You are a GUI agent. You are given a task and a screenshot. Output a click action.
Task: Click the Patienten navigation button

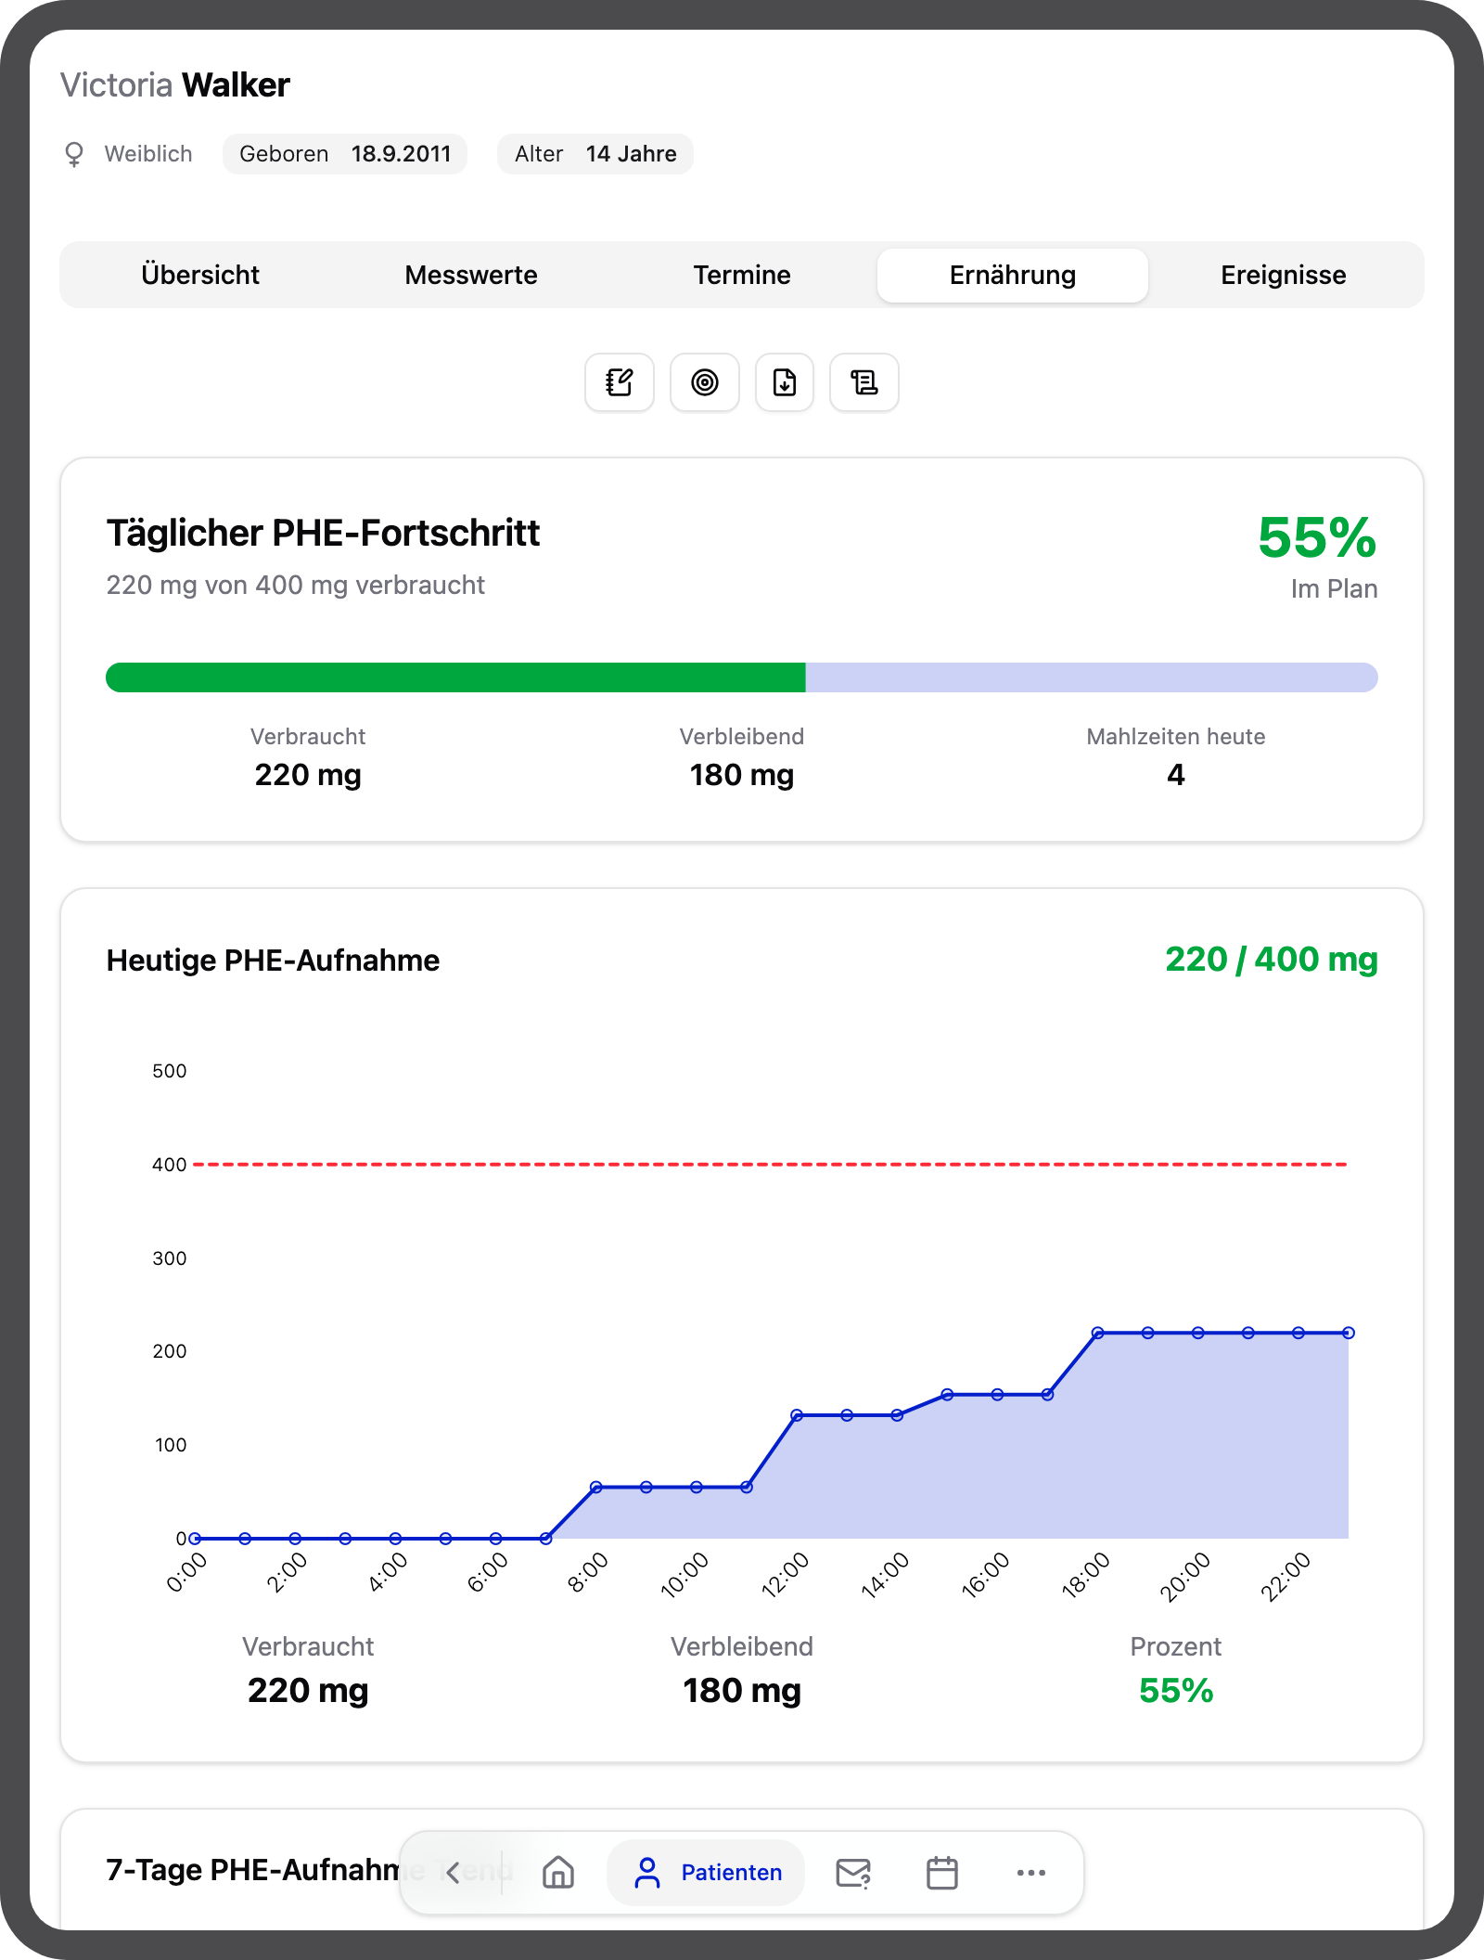[707, 1873]
